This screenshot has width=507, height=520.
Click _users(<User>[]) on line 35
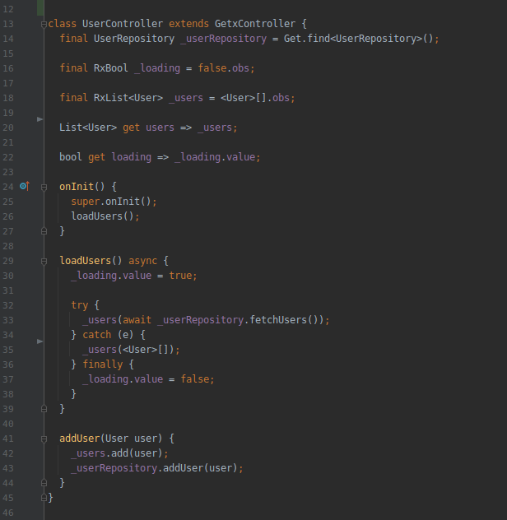point(128,350)
